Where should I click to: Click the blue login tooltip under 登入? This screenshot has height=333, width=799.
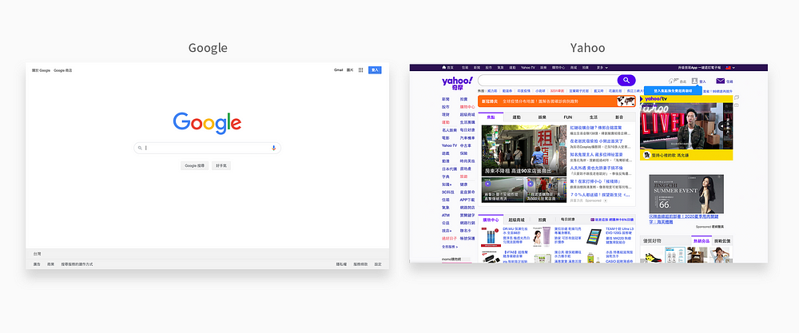click(673, 90)
